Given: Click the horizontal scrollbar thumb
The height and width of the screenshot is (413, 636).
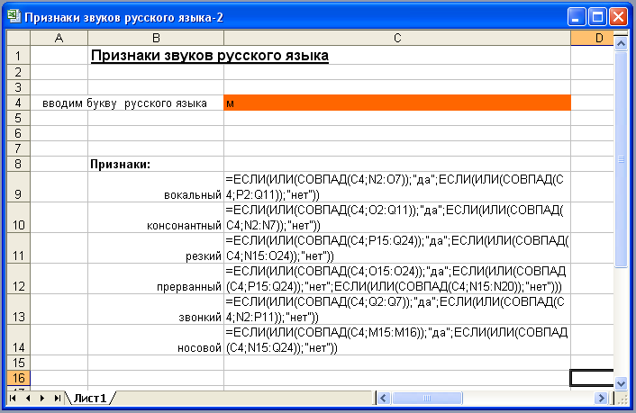Looking at the screenshot, I should point(427,398).
